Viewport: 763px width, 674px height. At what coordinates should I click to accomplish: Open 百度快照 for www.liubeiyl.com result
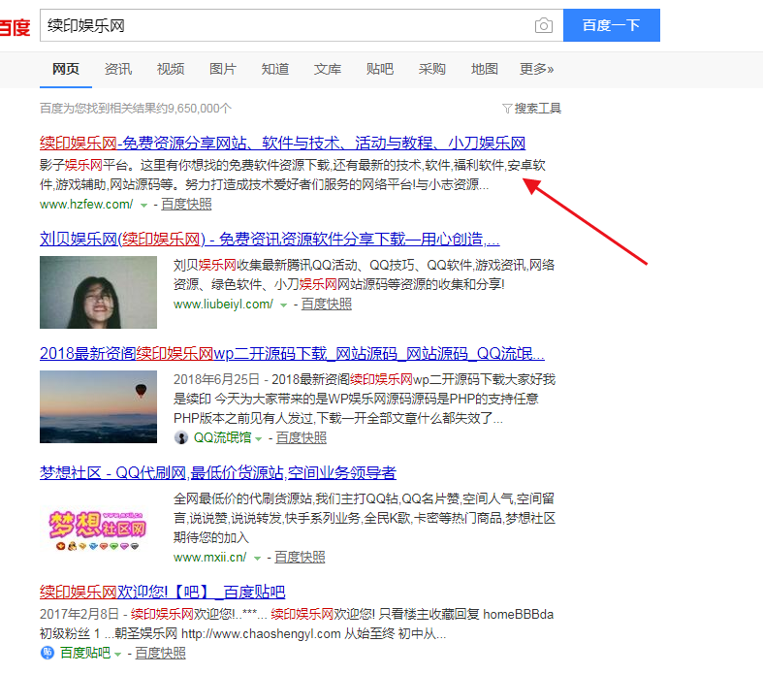(x=327, y=305)
